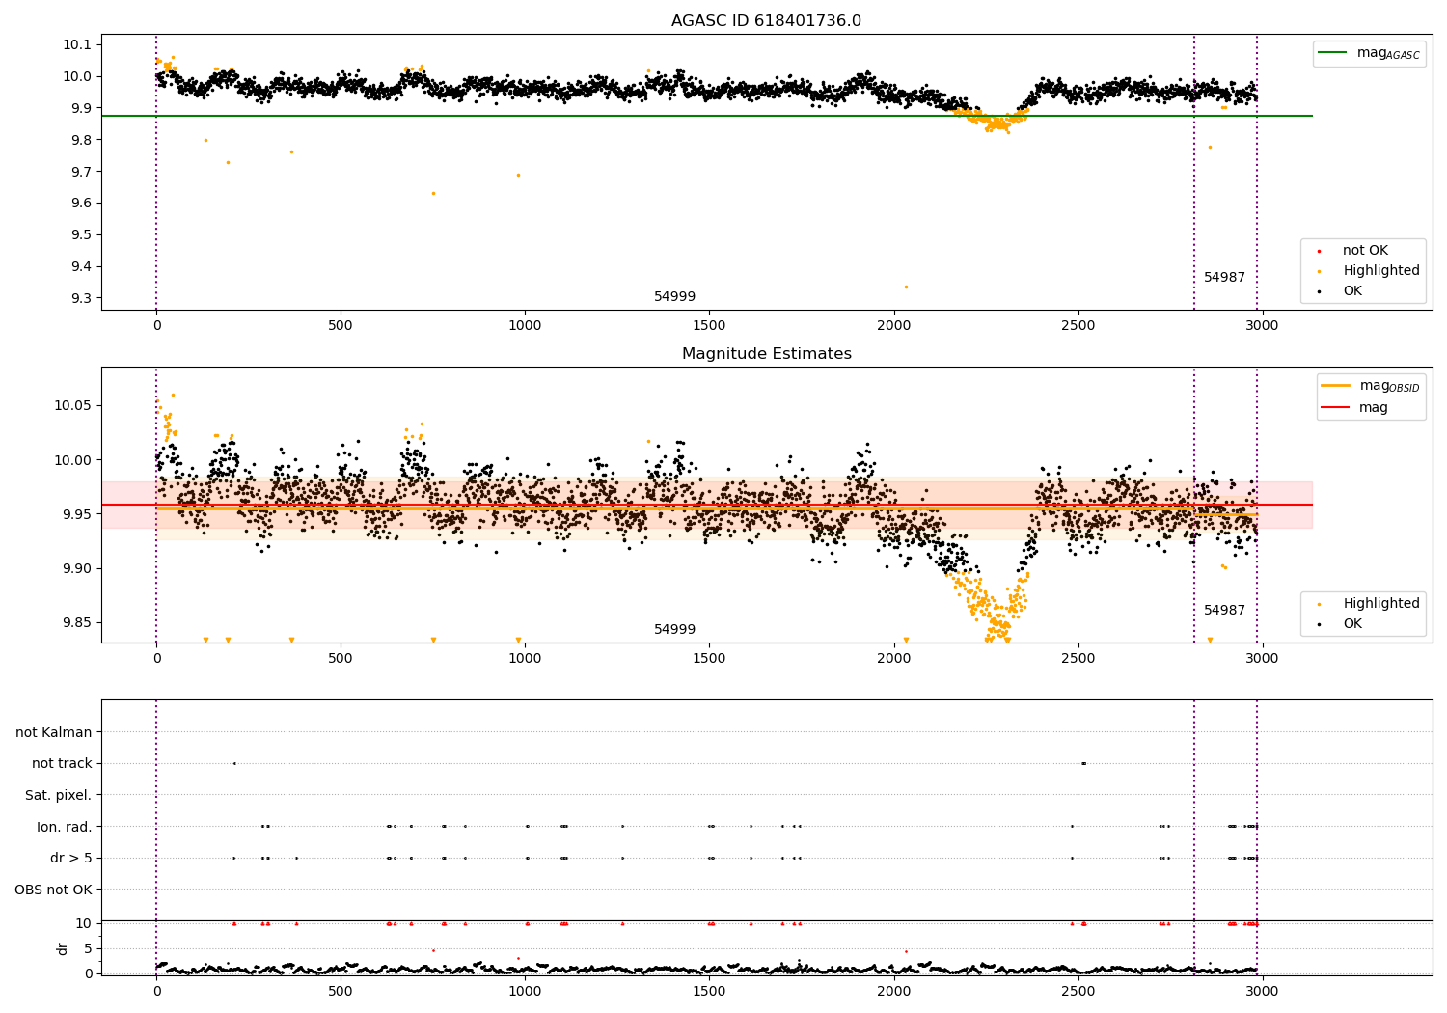The width and height of the screenshot is (1447, 1013).
Task: Click the OK entry in the Magnitude Estimates legend
Action: pos(1341,624)
